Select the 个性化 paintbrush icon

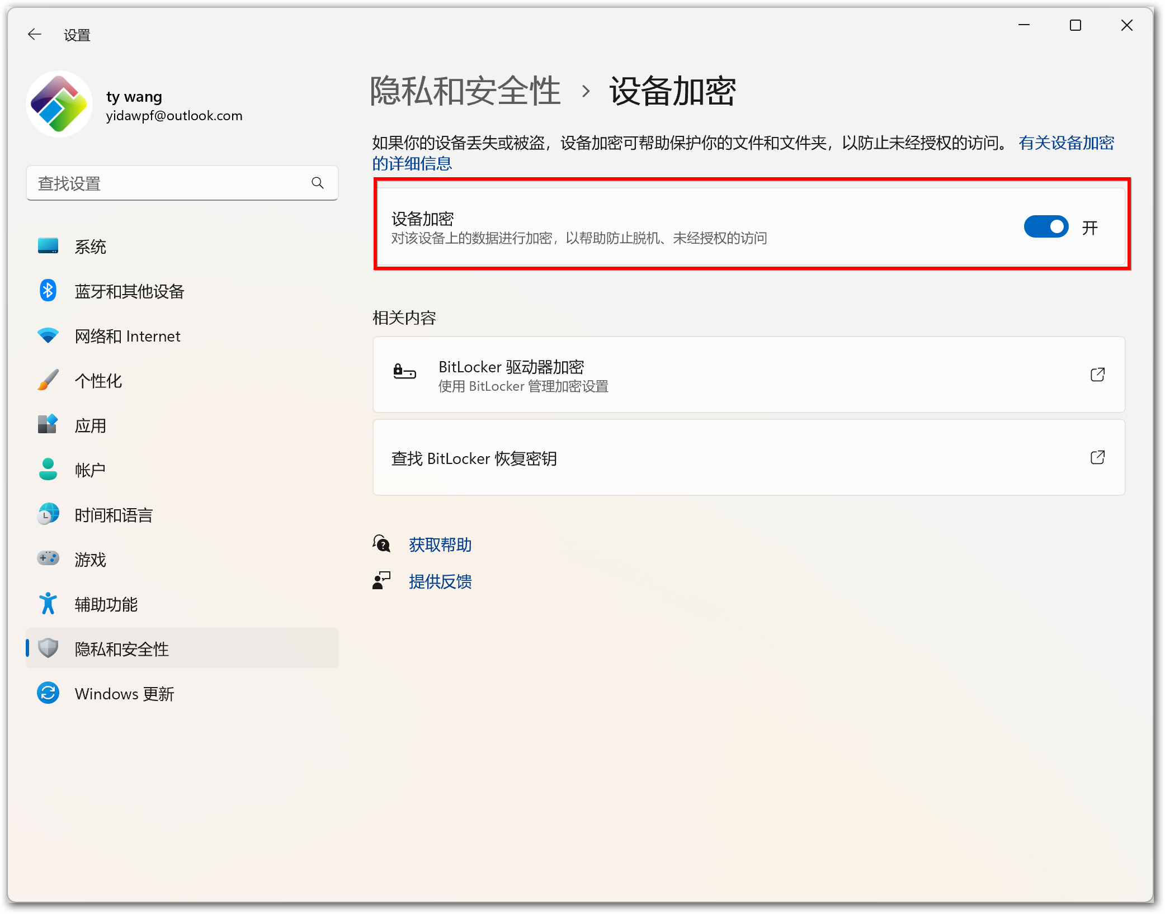point(48,380)
